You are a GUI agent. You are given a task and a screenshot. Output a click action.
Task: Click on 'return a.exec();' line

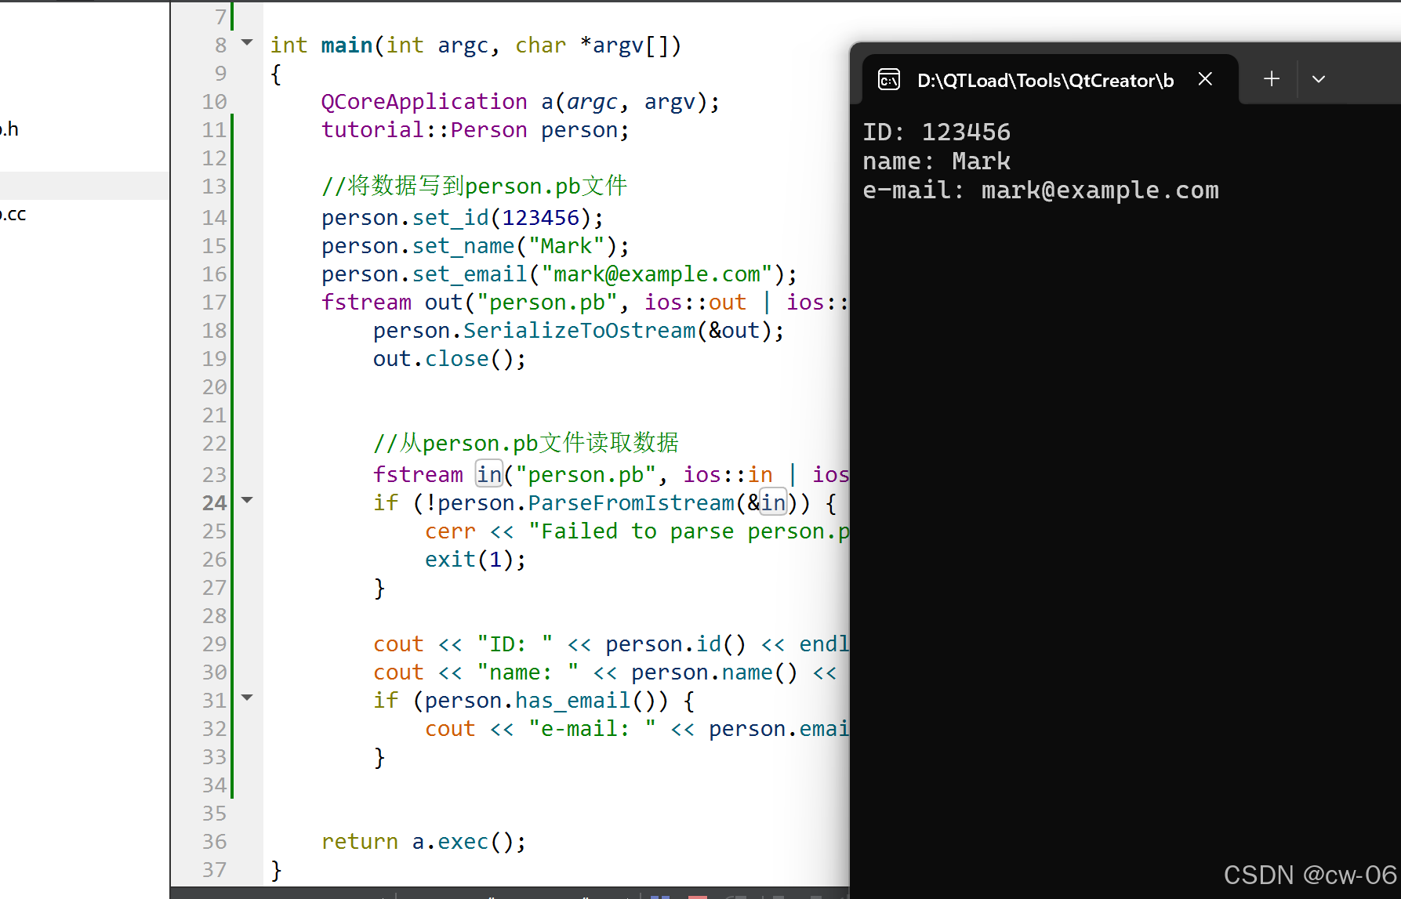[x=423, y=842]
